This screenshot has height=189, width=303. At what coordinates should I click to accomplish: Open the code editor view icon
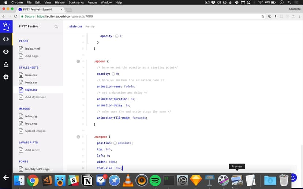tap(6, 39)
